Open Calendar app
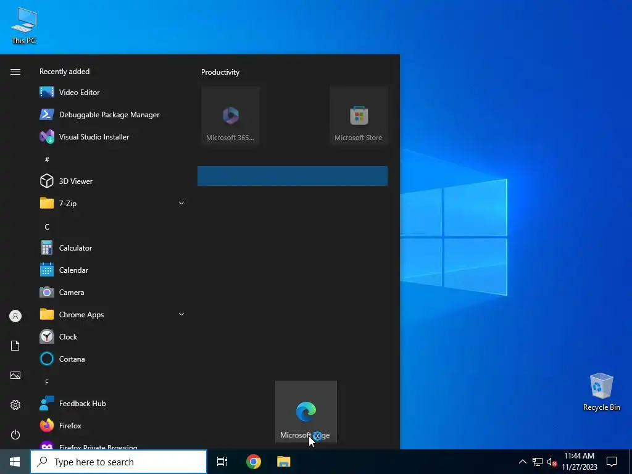 [x=112, y=270]
